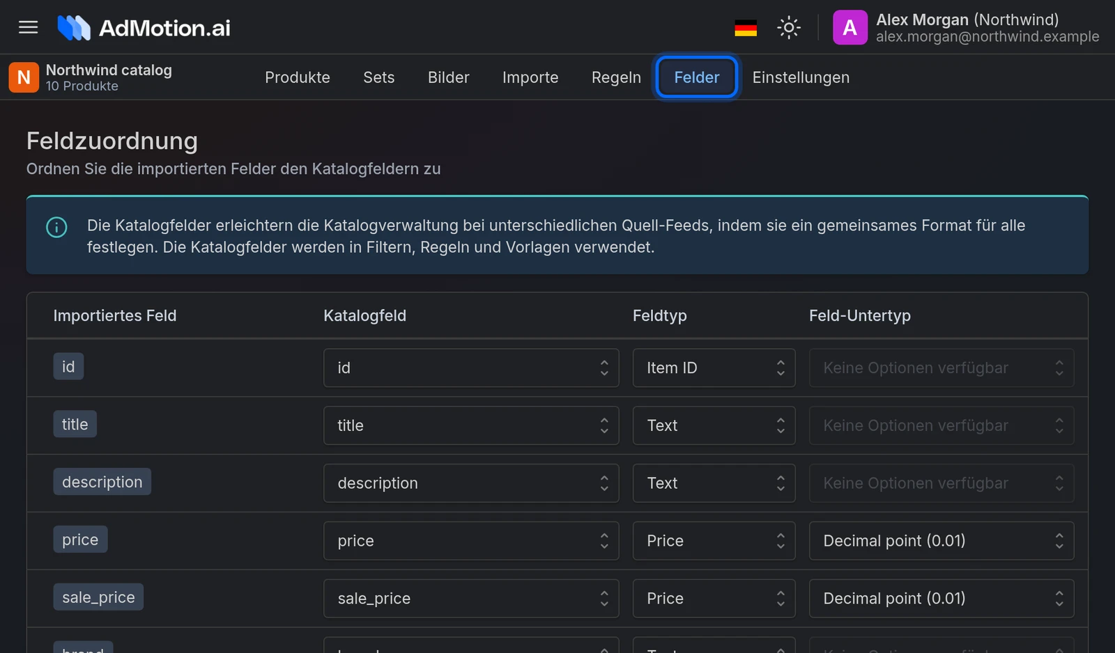This screenshot has height=653, width=1115.
Task: Click the AdMotion.ai brand name
Action: (164, 28)
